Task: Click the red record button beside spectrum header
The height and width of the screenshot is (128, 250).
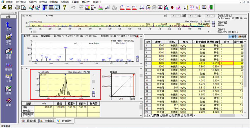Action: pyautogui.click(x=137, y=36)
